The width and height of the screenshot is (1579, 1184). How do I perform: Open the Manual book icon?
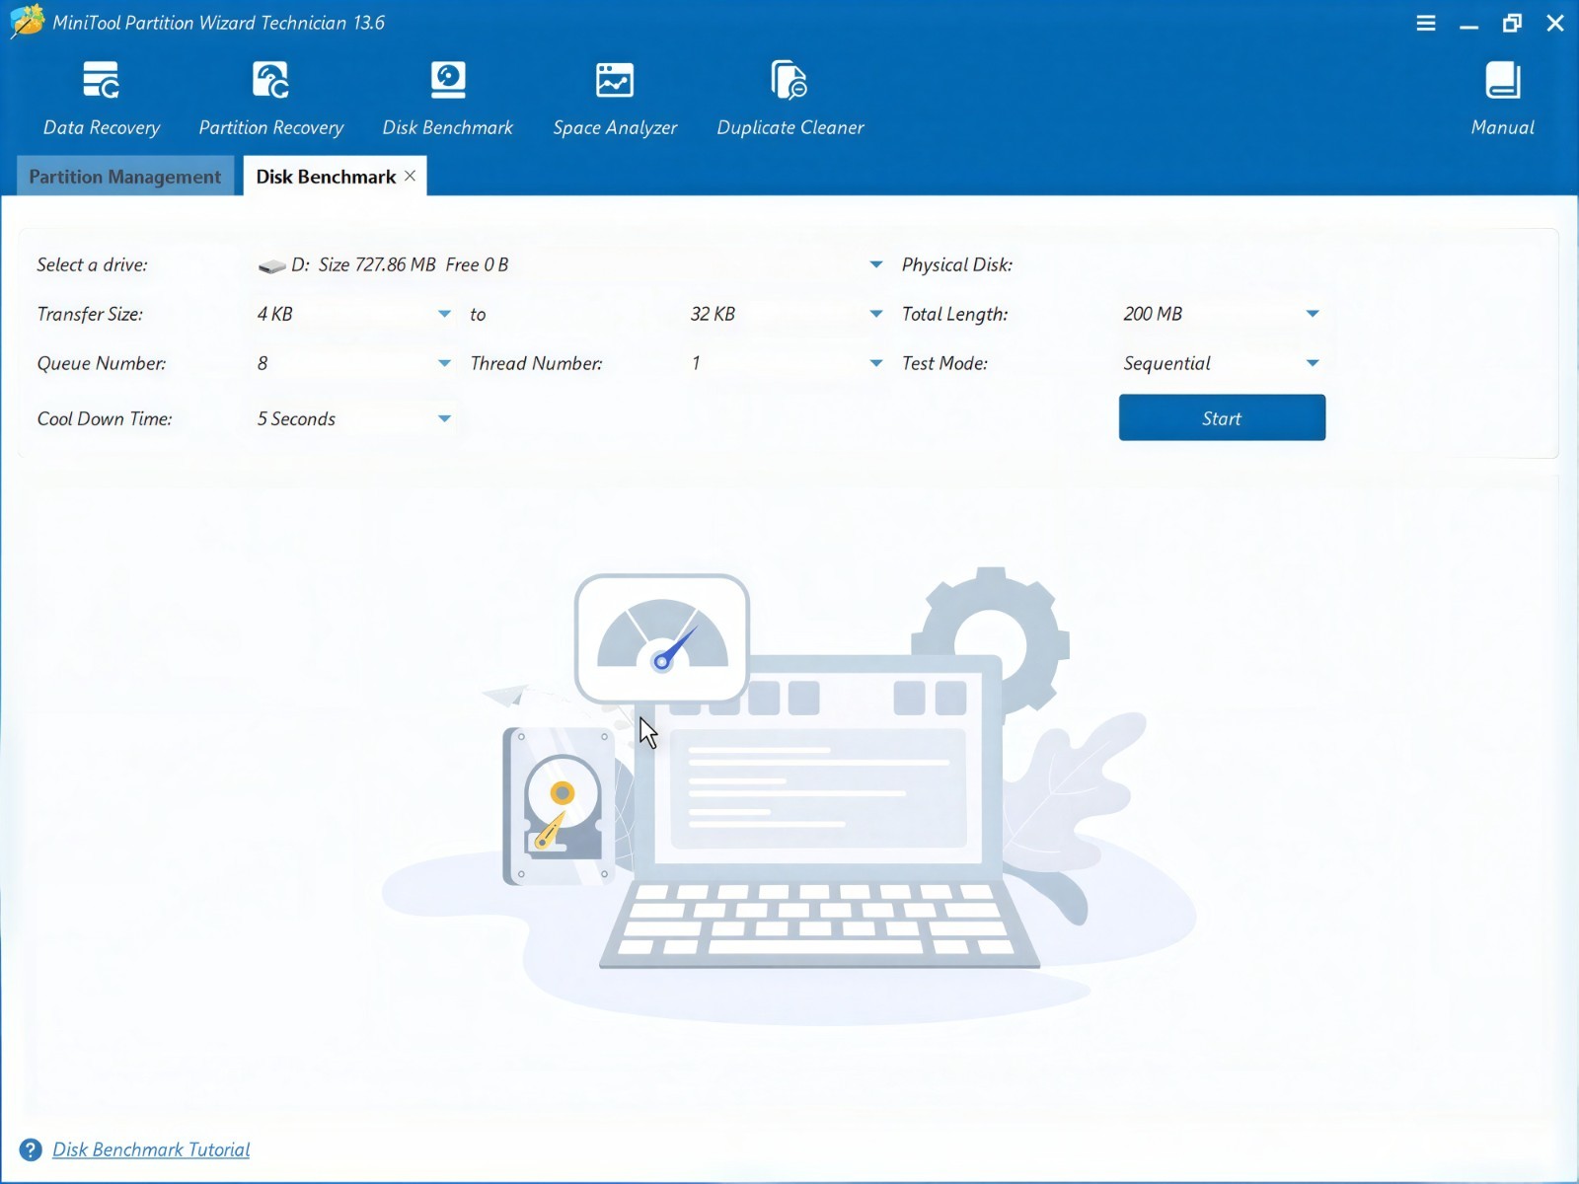[x=1502, y=81]
